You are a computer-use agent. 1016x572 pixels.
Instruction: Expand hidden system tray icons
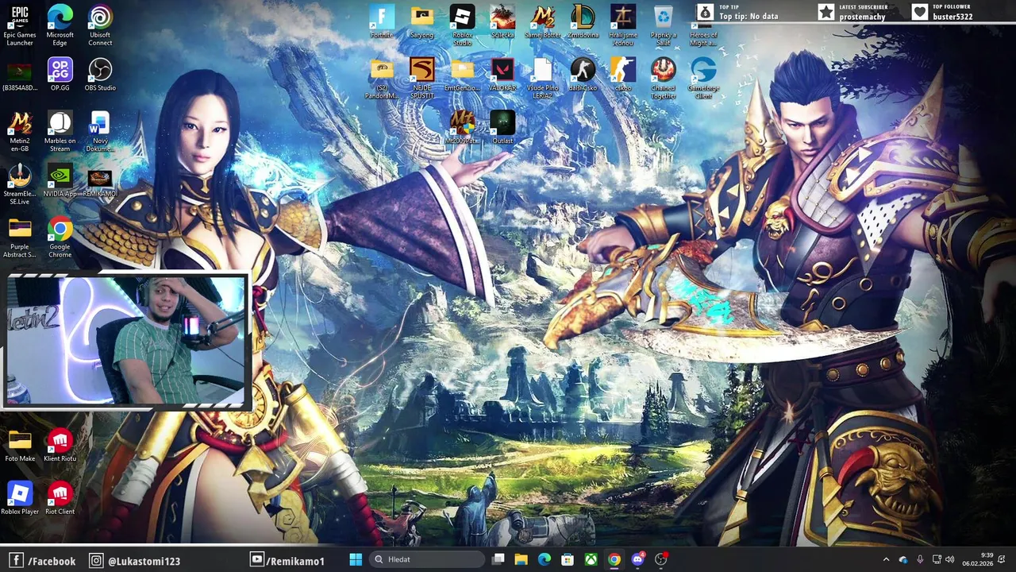click(x=887, y=559)
